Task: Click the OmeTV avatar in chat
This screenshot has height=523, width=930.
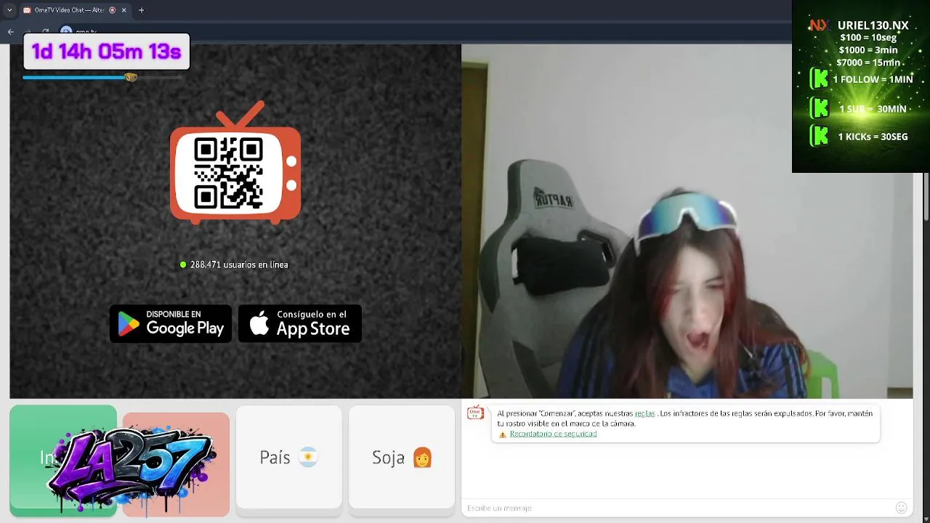Action: tap(475, 413)
